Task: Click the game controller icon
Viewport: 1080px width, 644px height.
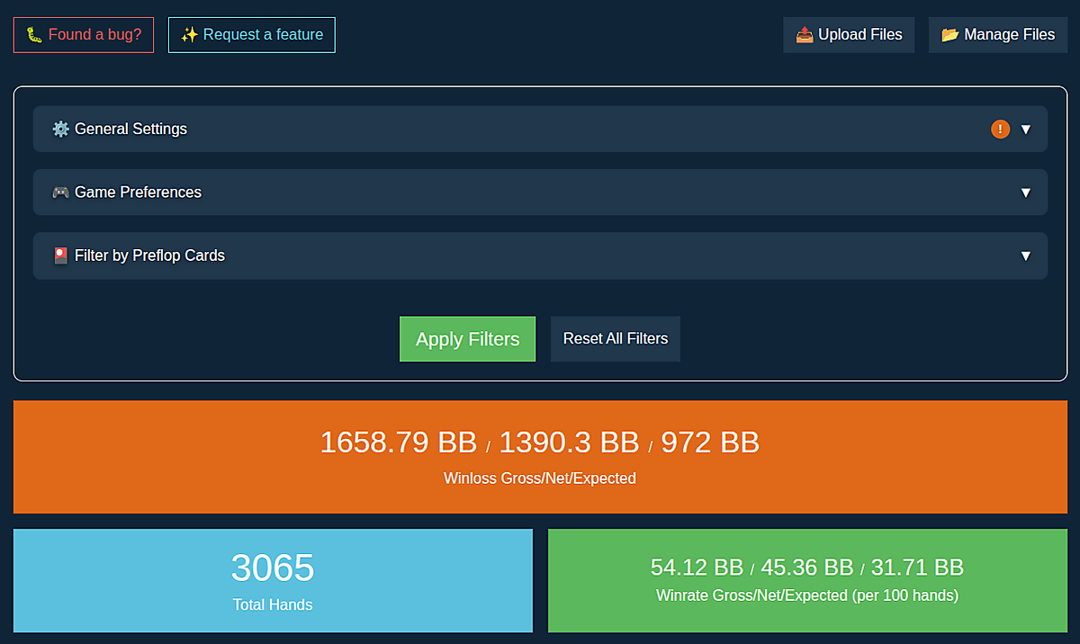Action: [60, 192]
